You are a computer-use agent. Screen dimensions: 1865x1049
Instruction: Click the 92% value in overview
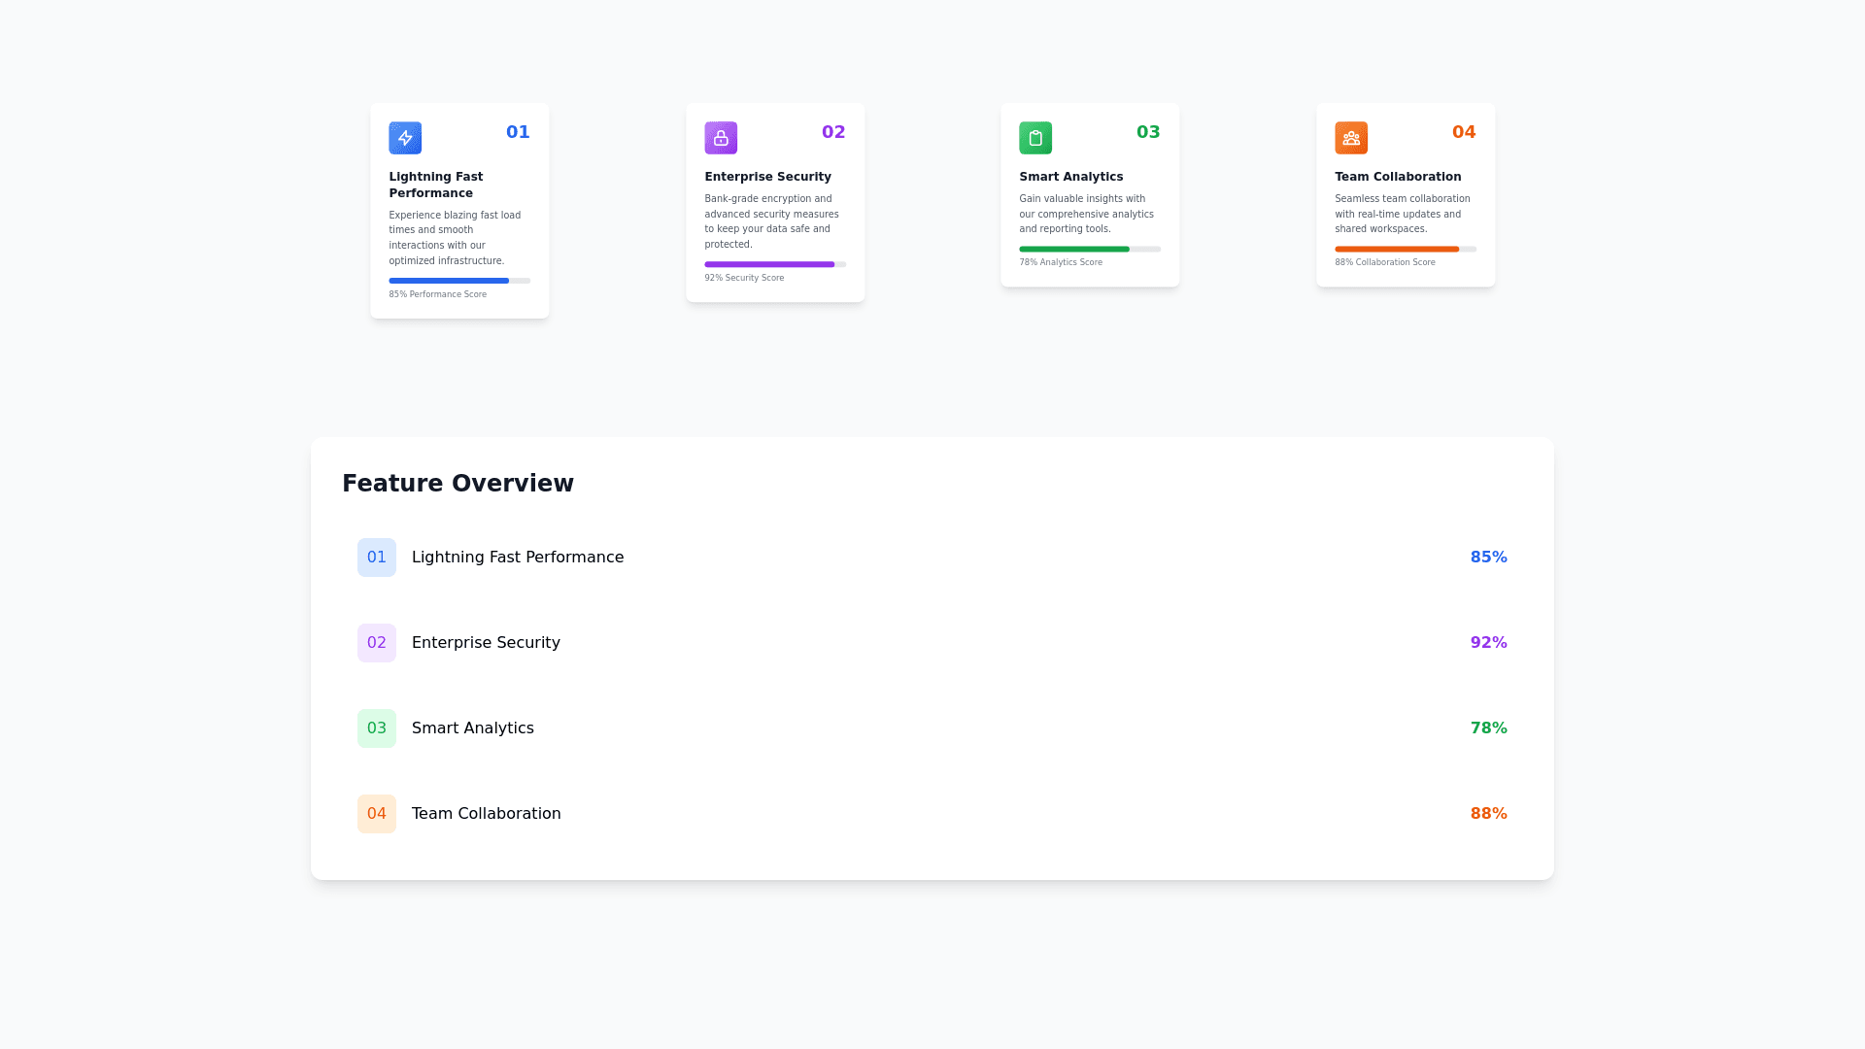click(x=1488, y=643)
